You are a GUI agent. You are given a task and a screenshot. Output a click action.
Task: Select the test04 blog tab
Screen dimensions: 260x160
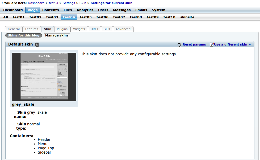pyautogui.click(x=69, y=17)
